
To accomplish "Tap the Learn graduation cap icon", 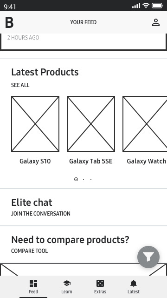I will click(x=67, y=283).
